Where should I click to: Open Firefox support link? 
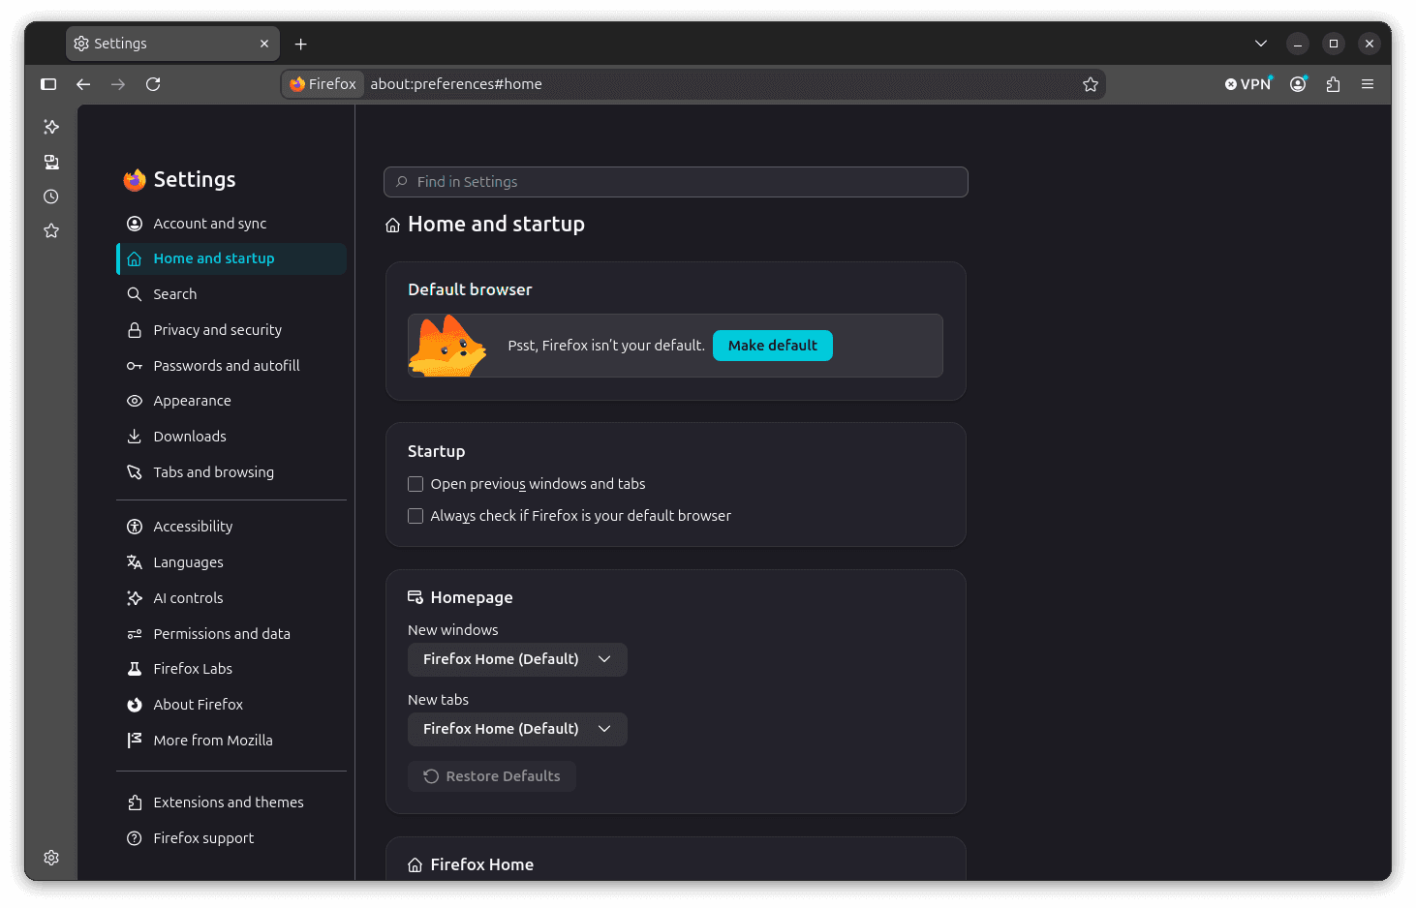pos(231,838)
